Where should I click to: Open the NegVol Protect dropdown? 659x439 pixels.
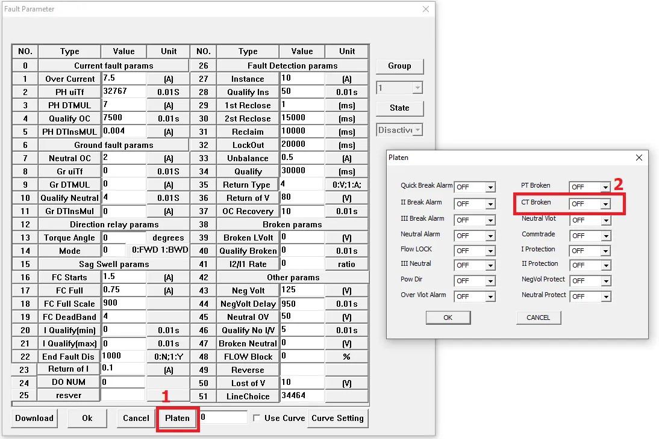pyautogui.click(x=590, y=281)
